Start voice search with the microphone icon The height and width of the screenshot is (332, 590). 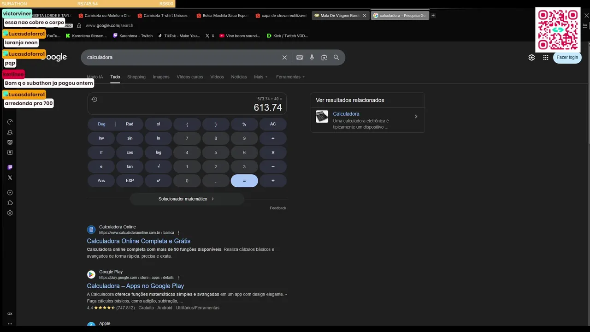coord(312,57)
